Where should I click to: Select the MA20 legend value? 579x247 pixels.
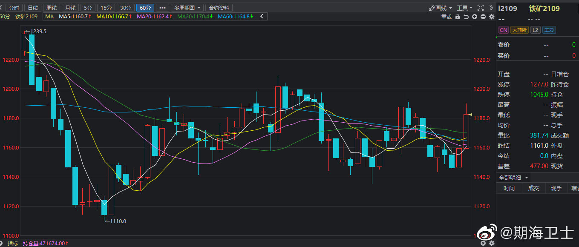tap(155, 17)
